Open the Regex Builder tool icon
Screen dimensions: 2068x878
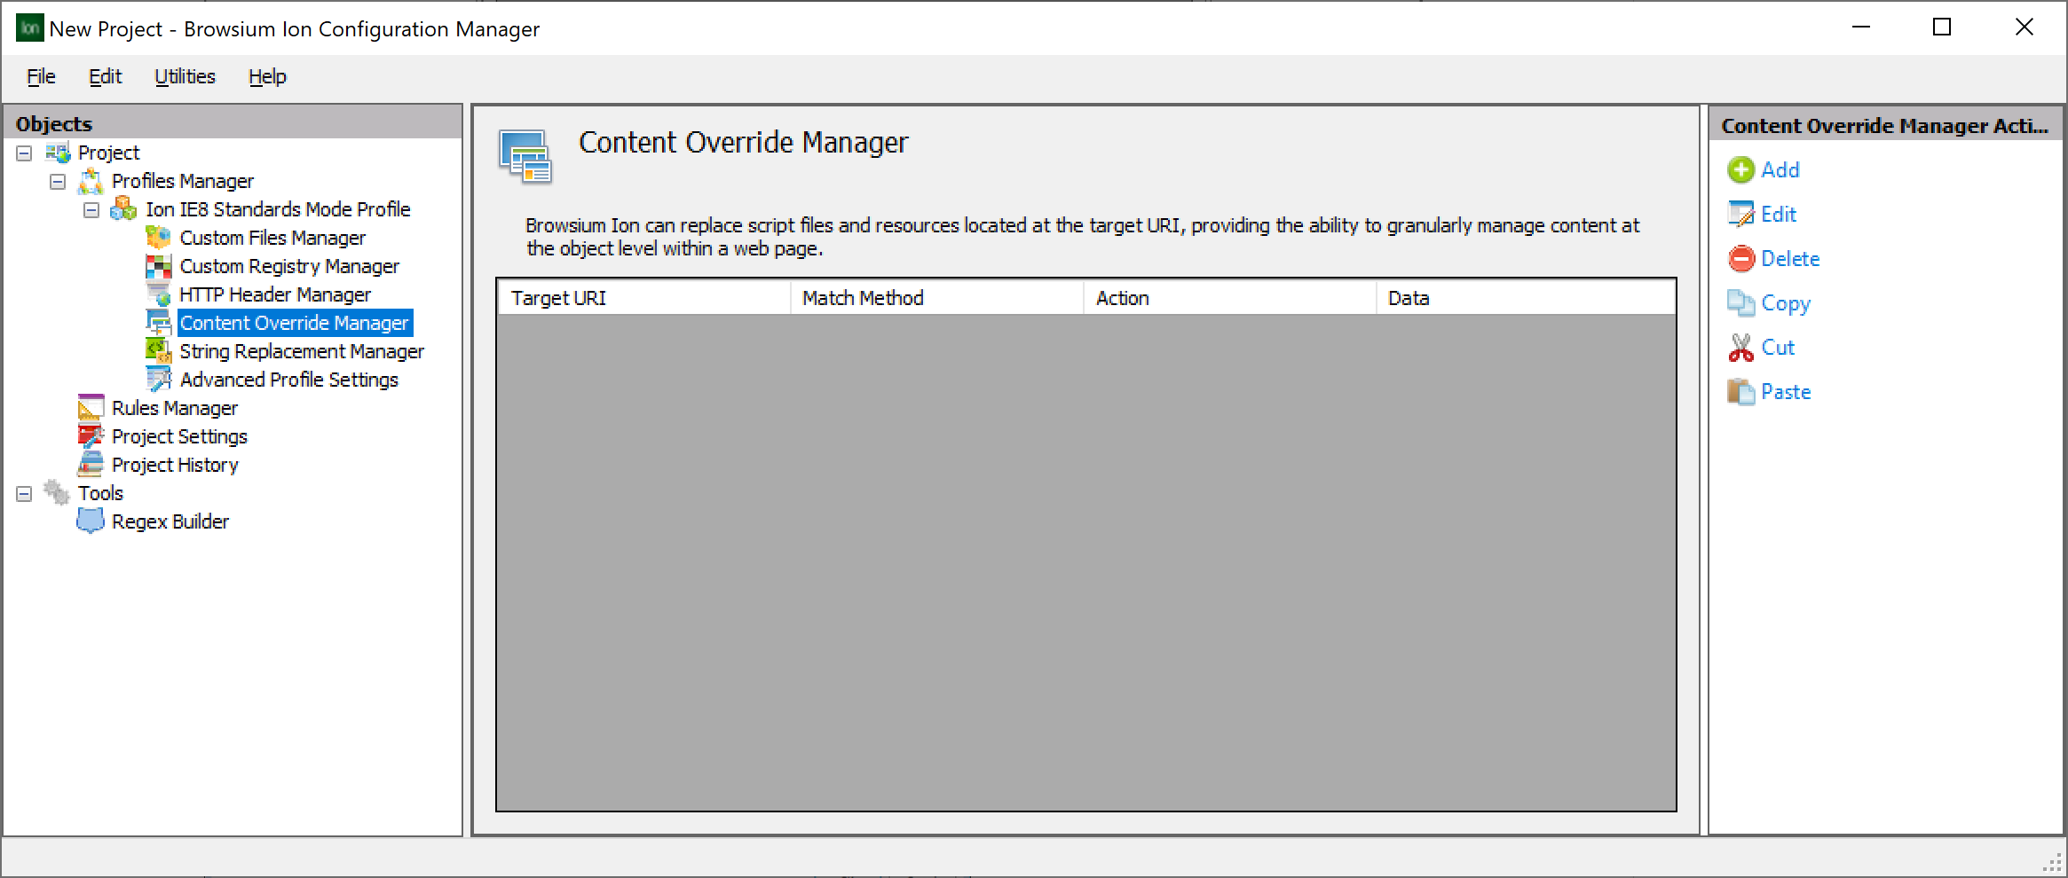pos(91,521)
